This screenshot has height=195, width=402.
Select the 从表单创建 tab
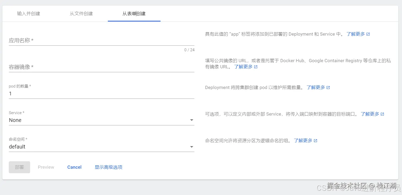point(134,14)
